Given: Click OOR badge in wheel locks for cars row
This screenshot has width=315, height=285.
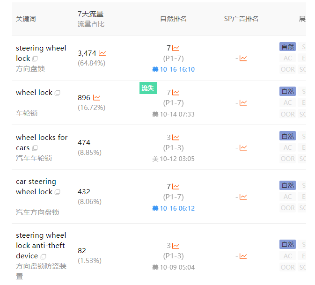Looking at the screenshot, I should (287, 159).
